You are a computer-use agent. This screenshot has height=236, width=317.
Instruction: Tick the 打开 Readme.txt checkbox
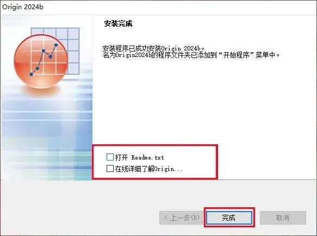tap(110, 157)
